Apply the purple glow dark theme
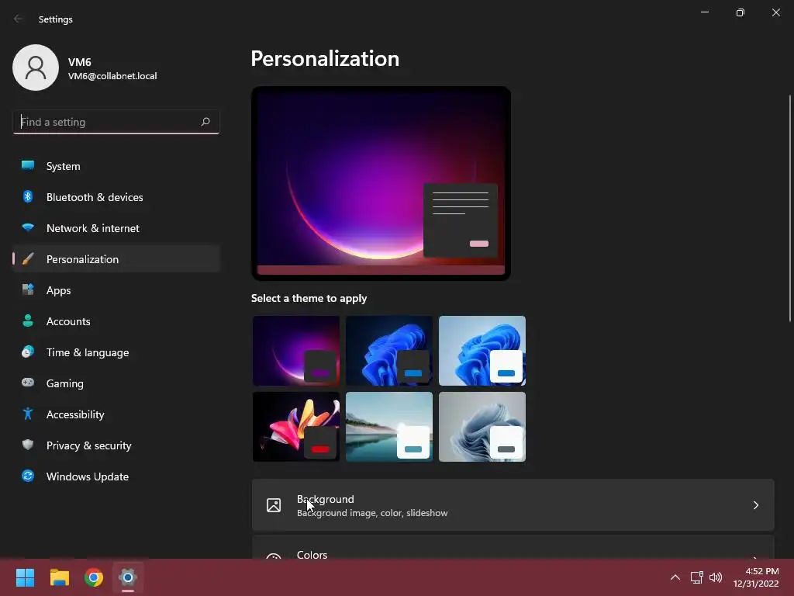The image size is (794, 596). pos(296,351)
